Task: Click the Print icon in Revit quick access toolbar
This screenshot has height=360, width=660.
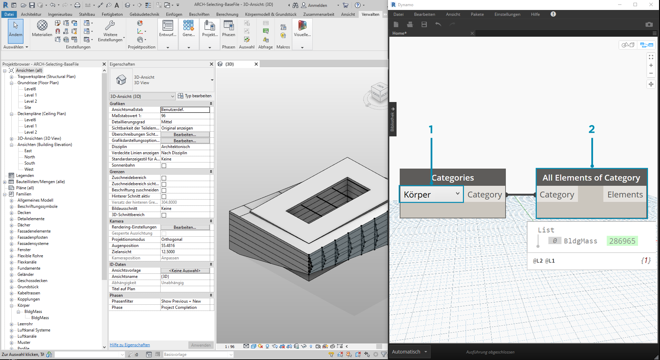Action: pos(77,5)
